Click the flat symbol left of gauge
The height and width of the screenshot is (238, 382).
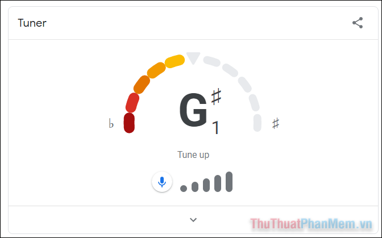pyautogui.click(x=111, y=123)
